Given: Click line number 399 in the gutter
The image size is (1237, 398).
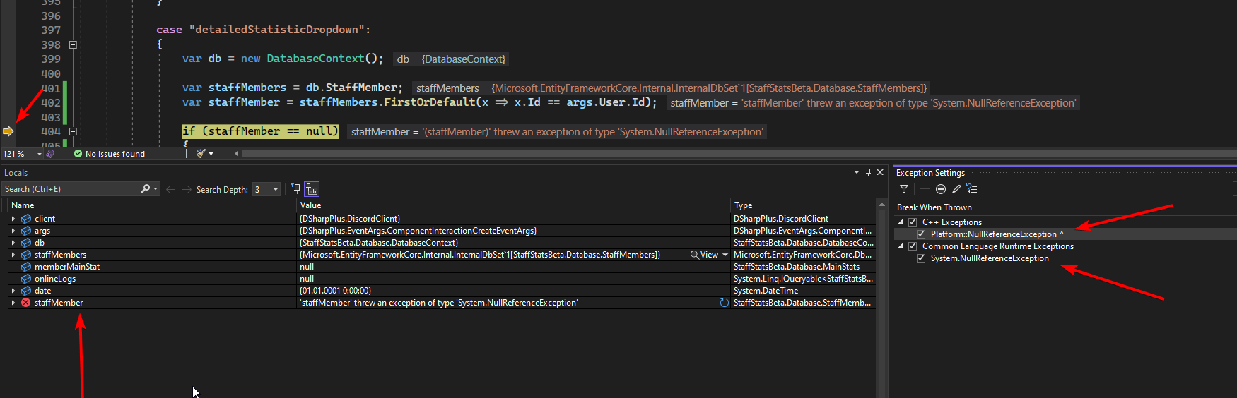Looking at the screenshot, I should tap(51, 59).
